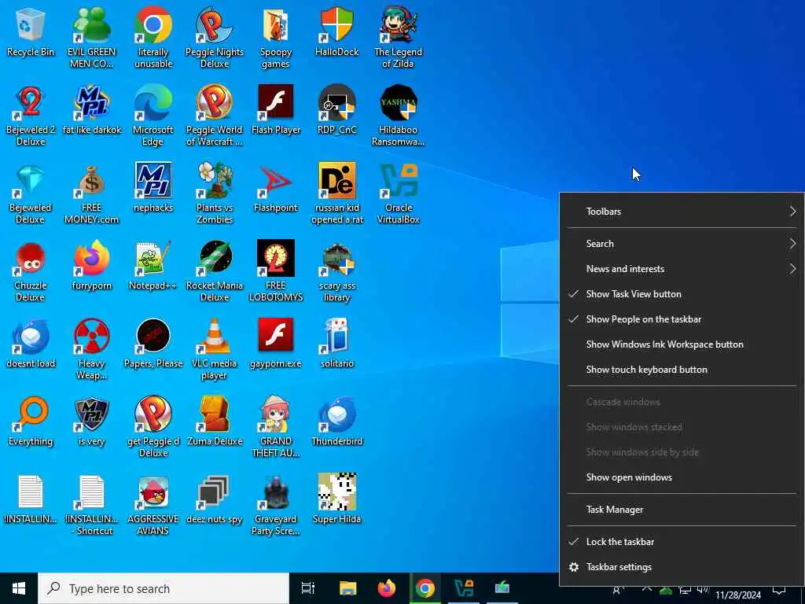Switch to VirtualBox on the taskbar
The height and width of the screenshot is (604, 805).
point(464,588)
